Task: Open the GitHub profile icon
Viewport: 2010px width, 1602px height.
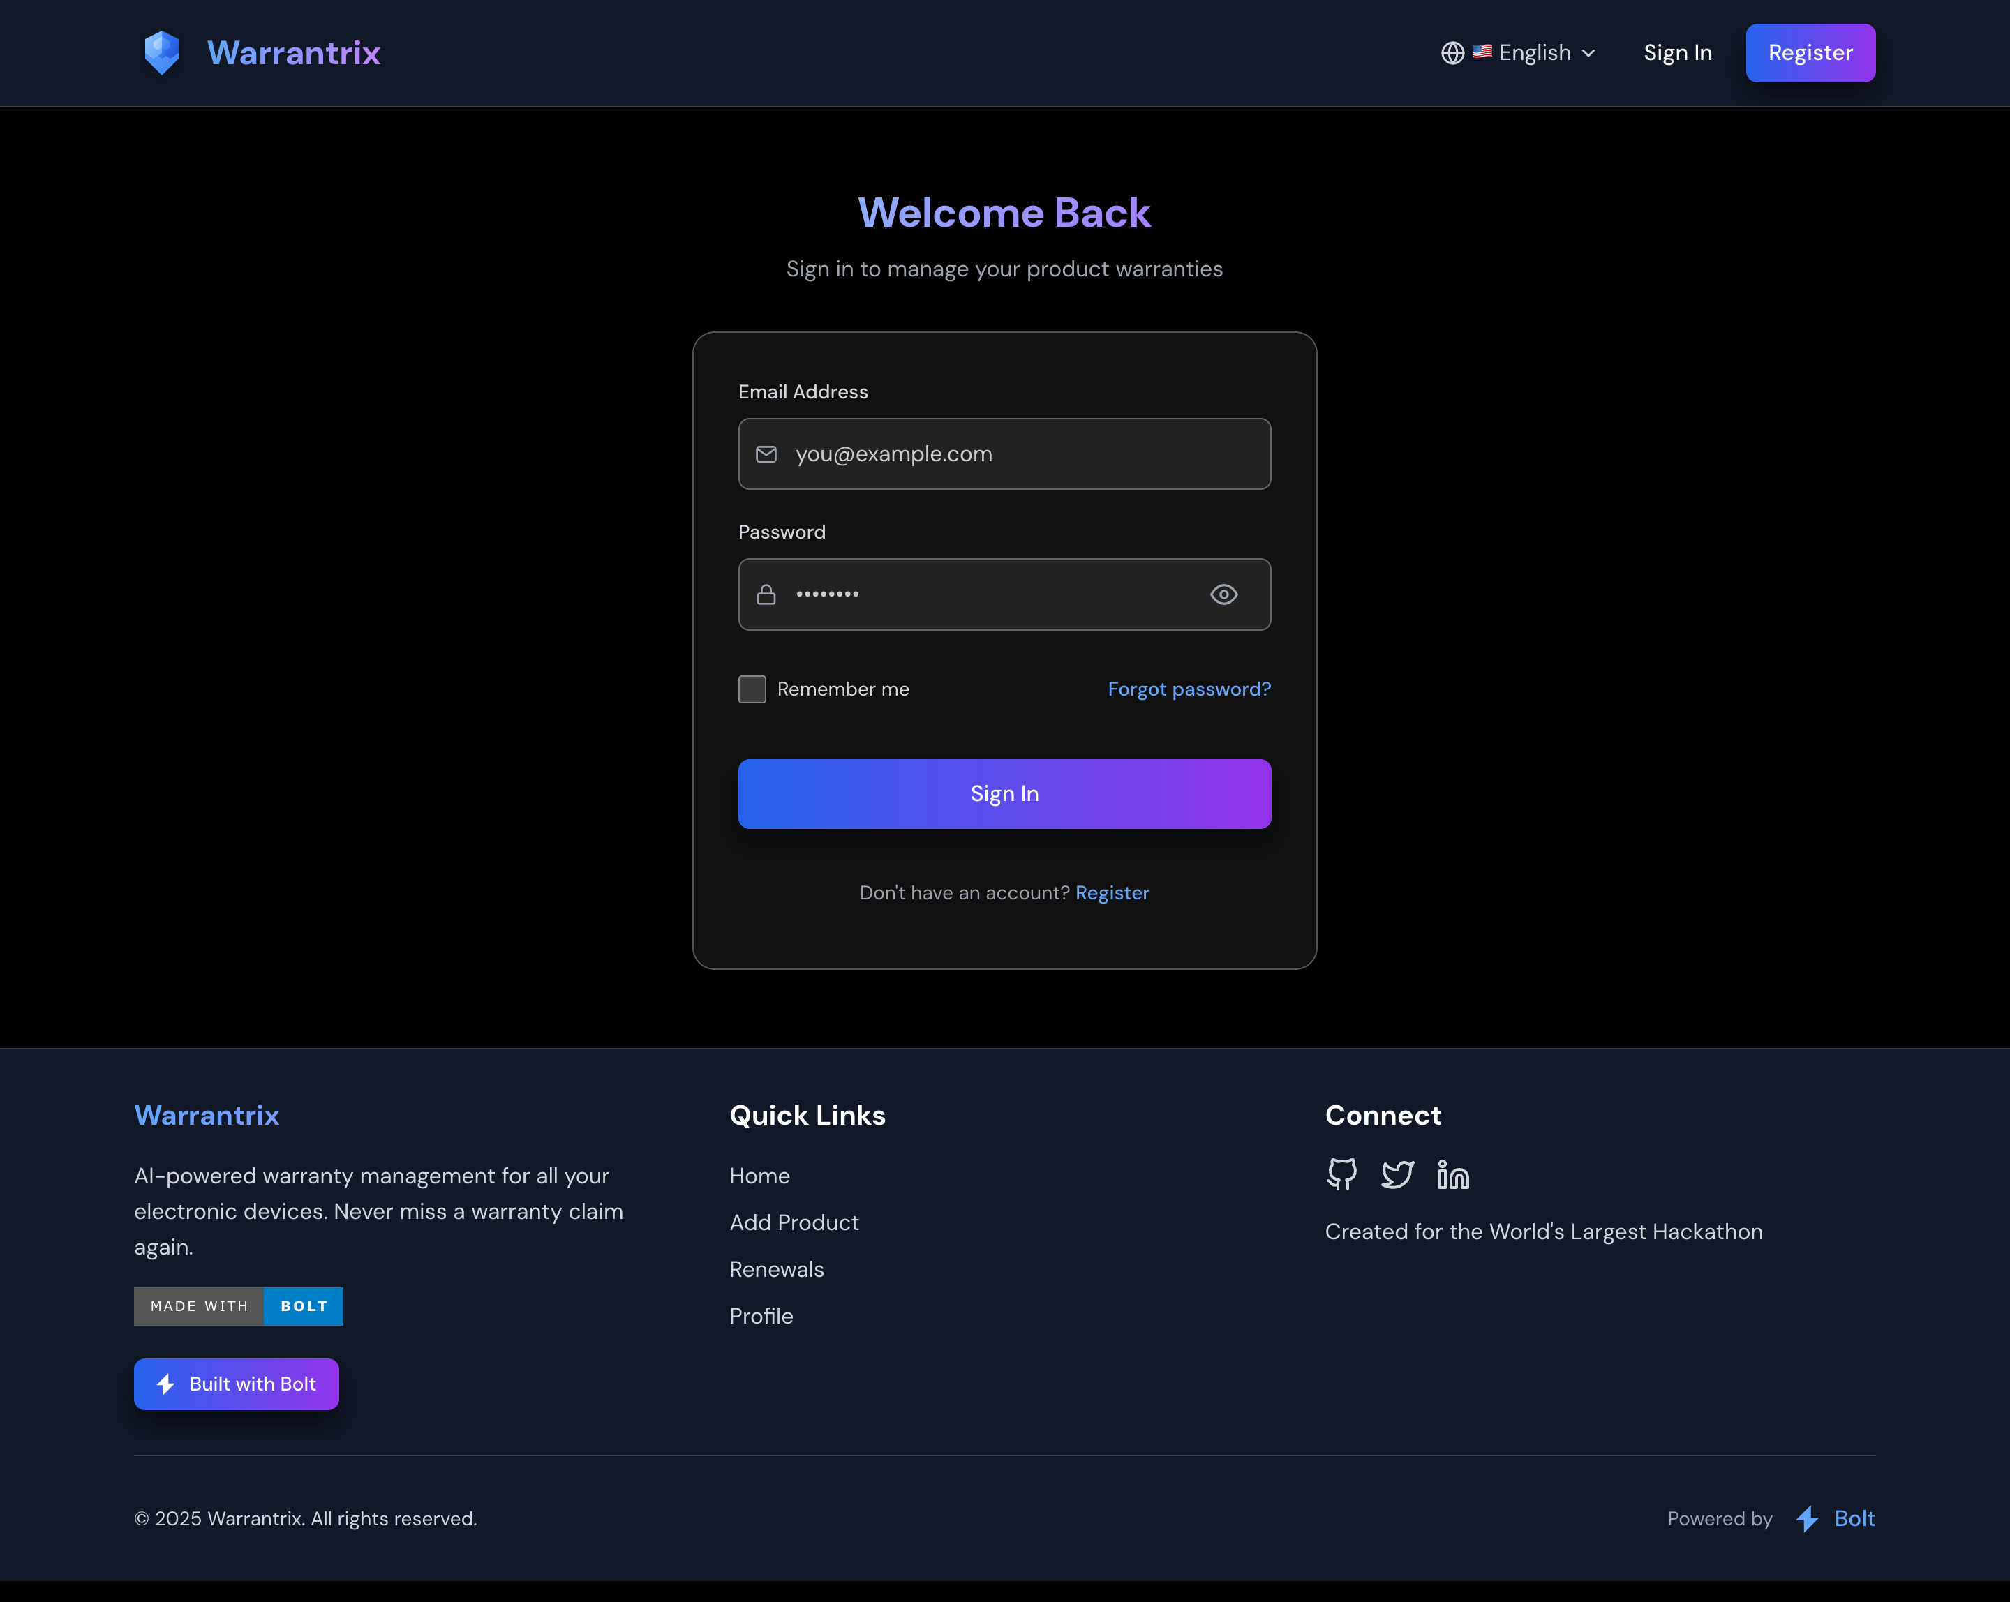Action: click(1341, 1174)
